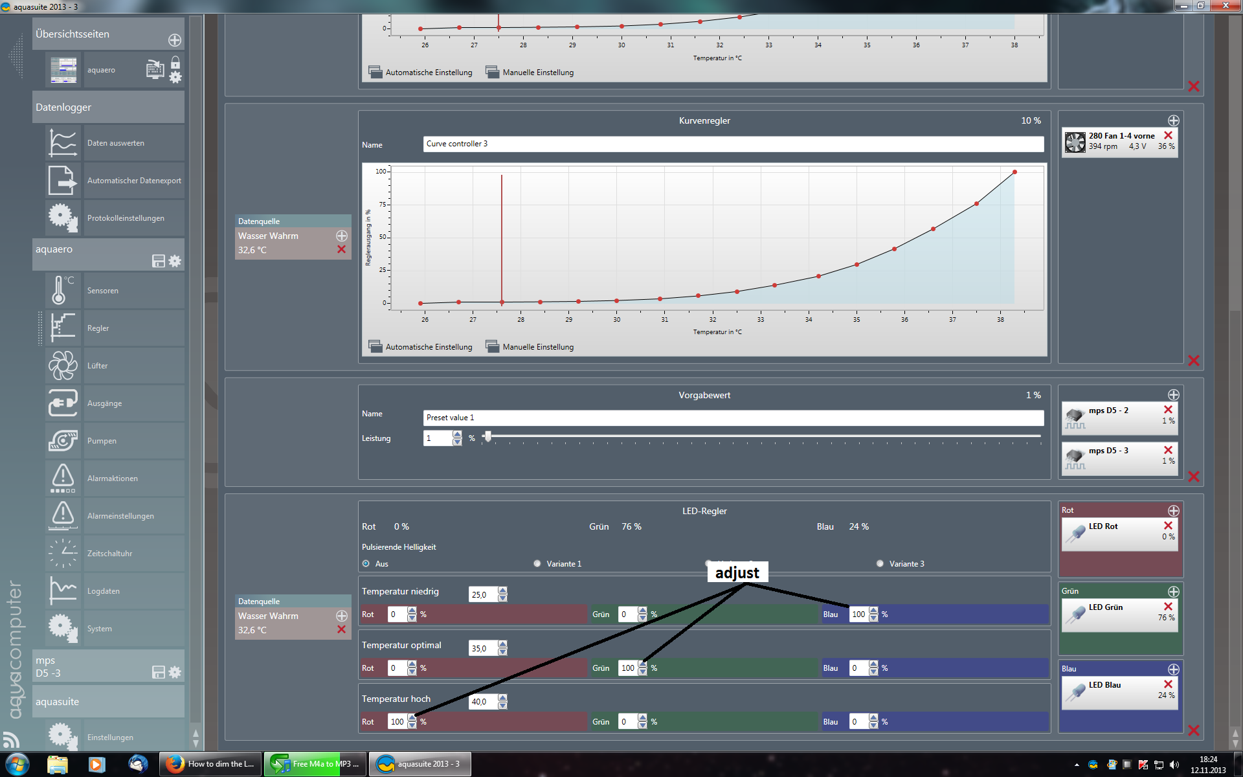Increase Leistung percentage with up arrow

(458, 434)
